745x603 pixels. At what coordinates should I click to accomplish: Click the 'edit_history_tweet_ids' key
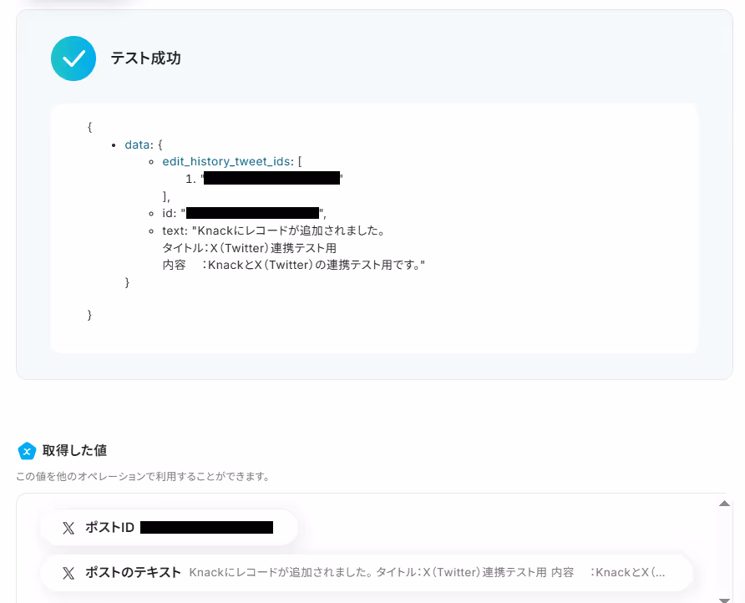[x=226, y=161]
